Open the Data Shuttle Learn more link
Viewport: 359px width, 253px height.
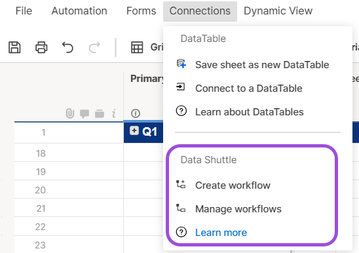click(221, 233)
